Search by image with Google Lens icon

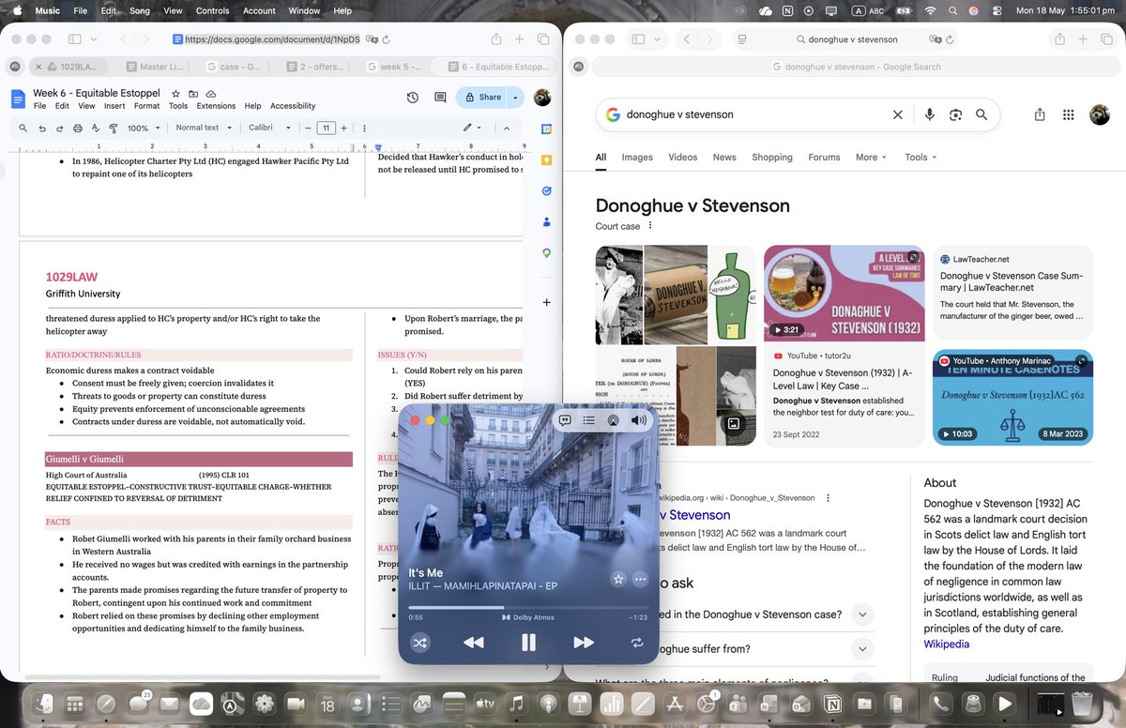[955, 114]
